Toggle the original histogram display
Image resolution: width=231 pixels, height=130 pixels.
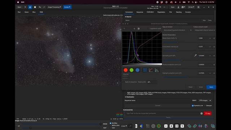157,70
